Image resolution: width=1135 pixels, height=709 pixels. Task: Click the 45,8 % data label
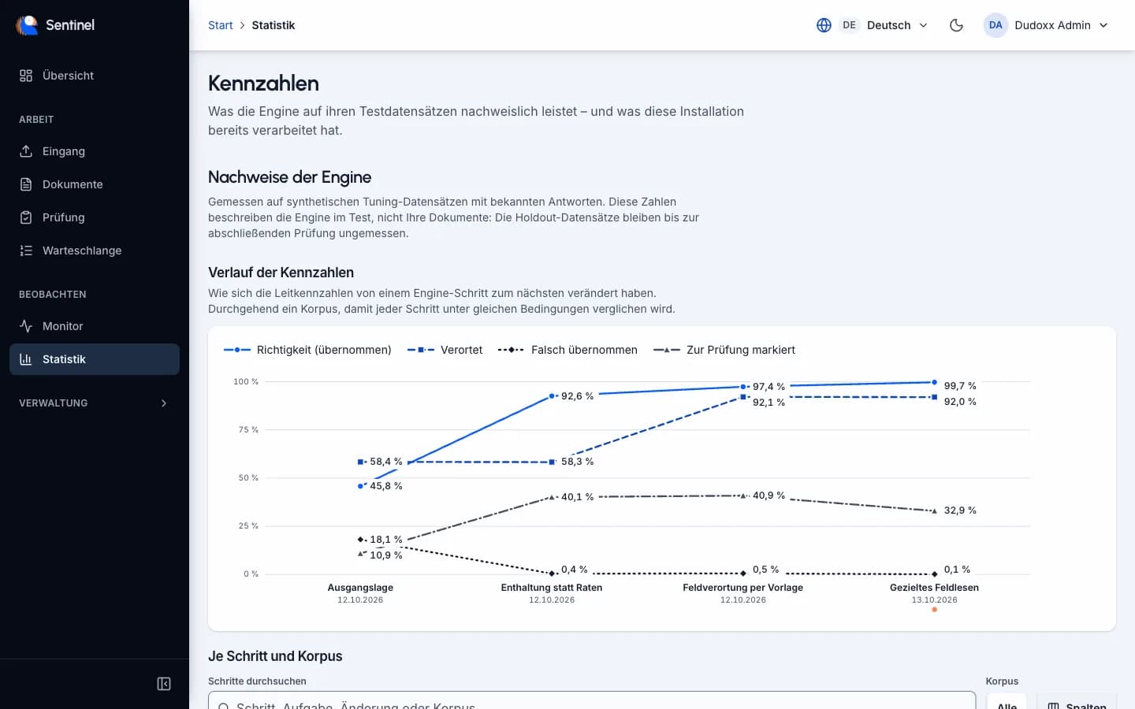coord(386,486)
